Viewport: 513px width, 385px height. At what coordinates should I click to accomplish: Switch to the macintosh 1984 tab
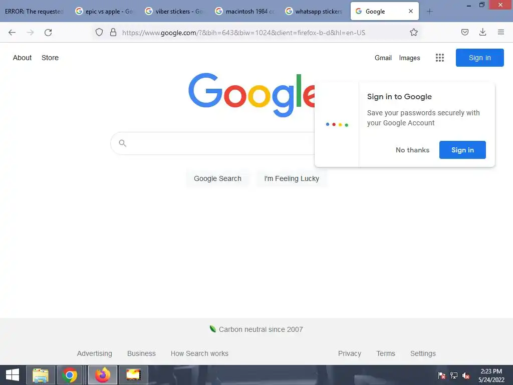(244, 12)
